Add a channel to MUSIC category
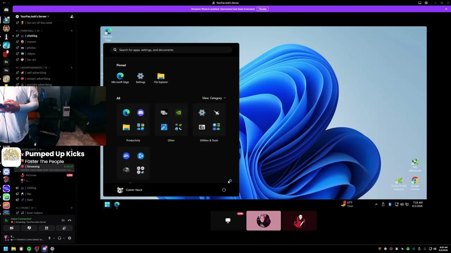451x253 pixels. pyautogui.click(x=72, y=208)
